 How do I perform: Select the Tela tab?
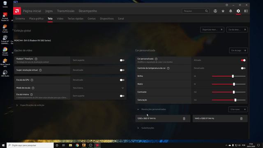[x=50, y=18]
